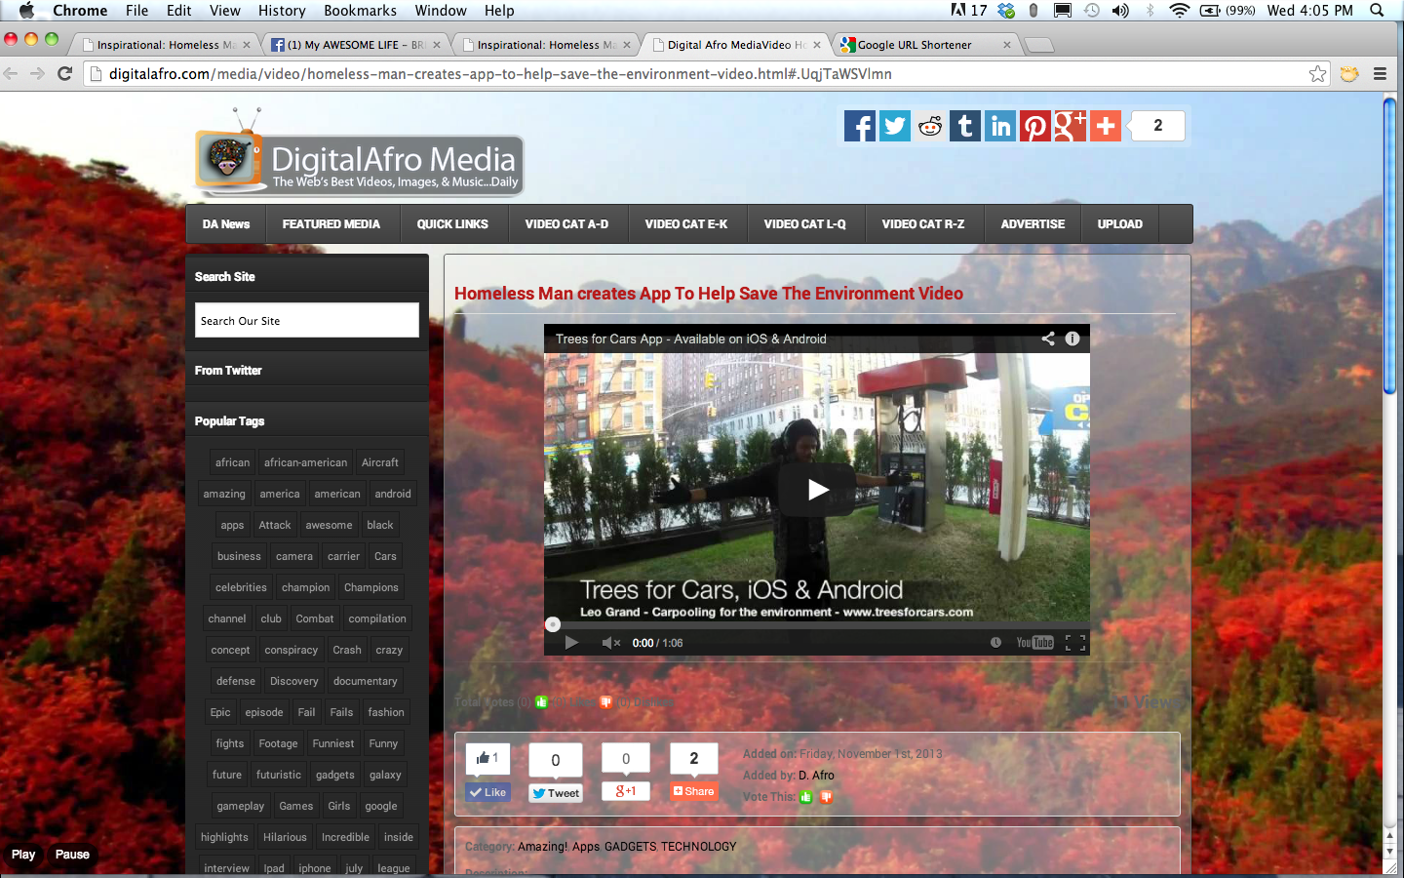Select the 'documentary' tag
The height and width of the screenshot is (878, 1404).
coord(366,681)
